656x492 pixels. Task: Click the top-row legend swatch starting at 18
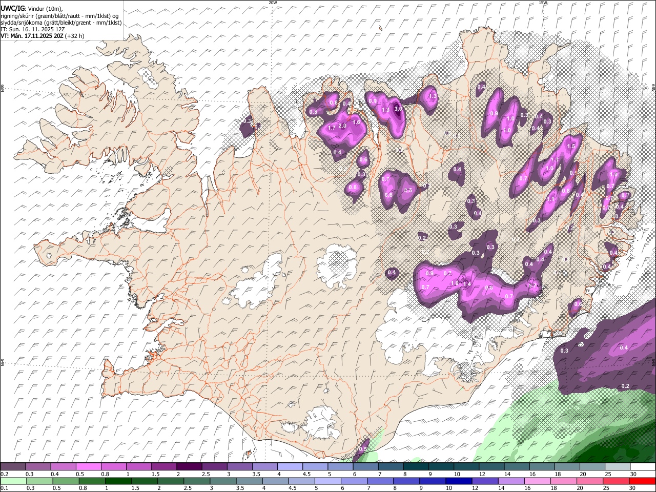coord(567,467)
